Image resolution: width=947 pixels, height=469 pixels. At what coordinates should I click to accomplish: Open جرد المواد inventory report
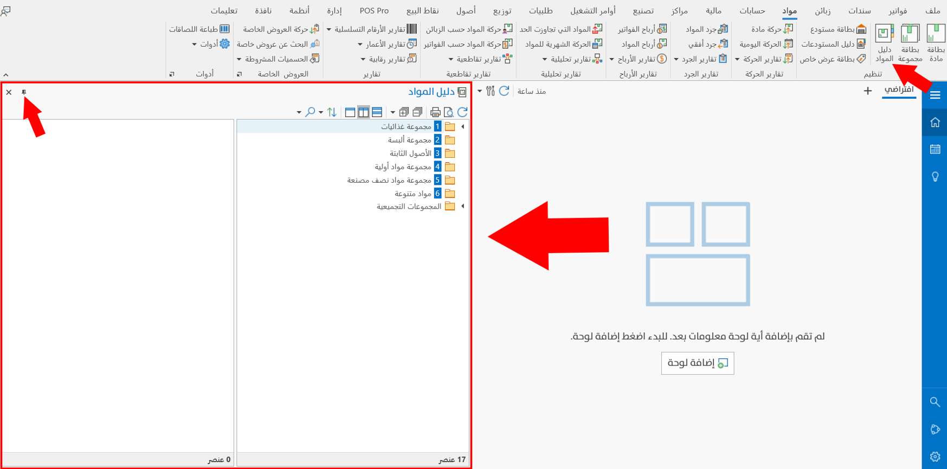pos(707,29)
